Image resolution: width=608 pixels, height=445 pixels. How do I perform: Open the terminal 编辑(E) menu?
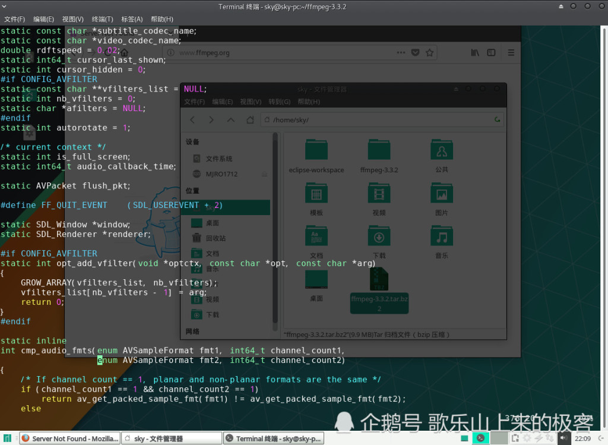(x=43, y=19)
